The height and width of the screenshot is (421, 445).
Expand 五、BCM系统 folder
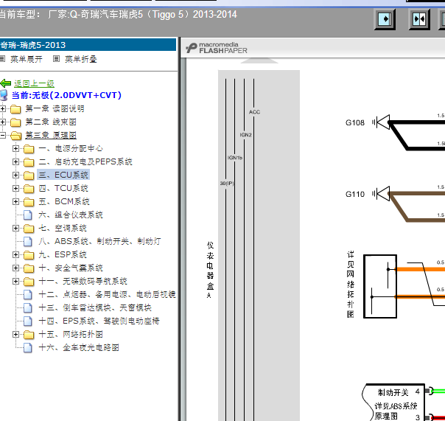tap(16, 202)
